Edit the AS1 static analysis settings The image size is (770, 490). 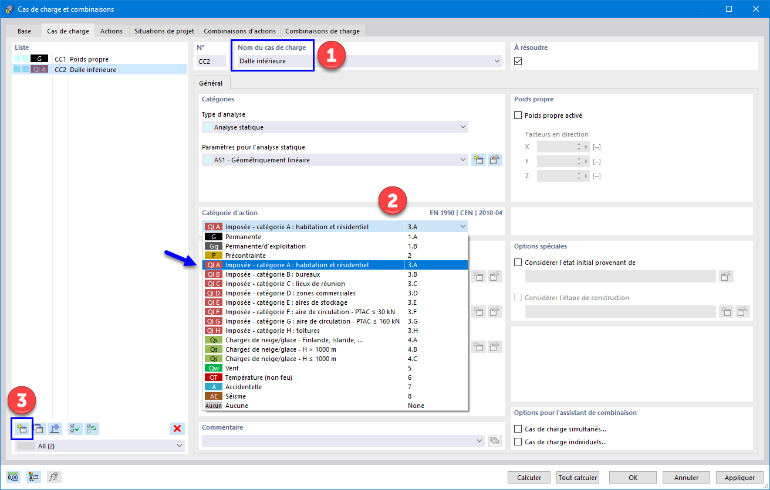(x=495, y=160)
